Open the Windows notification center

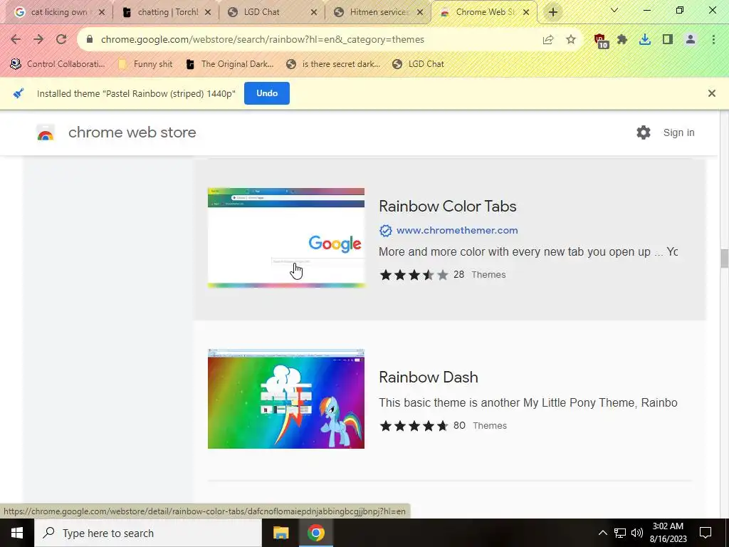(706, 533)
